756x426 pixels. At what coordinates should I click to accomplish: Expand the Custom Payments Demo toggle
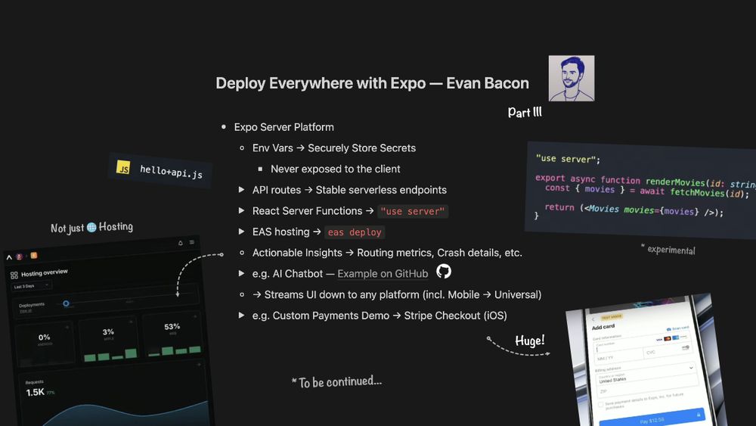[242, 315]
